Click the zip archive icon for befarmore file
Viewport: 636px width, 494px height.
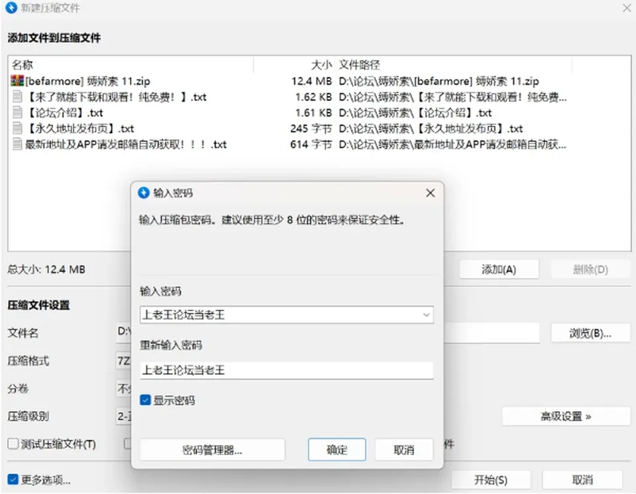pos(17,81)
